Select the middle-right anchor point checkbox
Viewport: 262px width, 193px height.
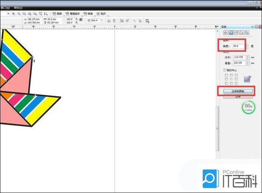pos(236,79)
